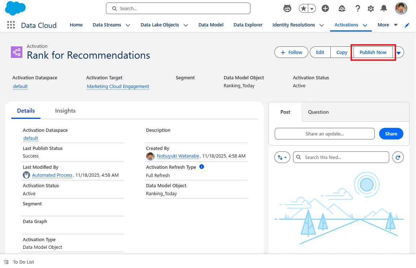Image resolution: width=416 pixels, height=268 pixels.
Task: Refresh the feed with the circular arrow icon
Action: pos(398,158)
